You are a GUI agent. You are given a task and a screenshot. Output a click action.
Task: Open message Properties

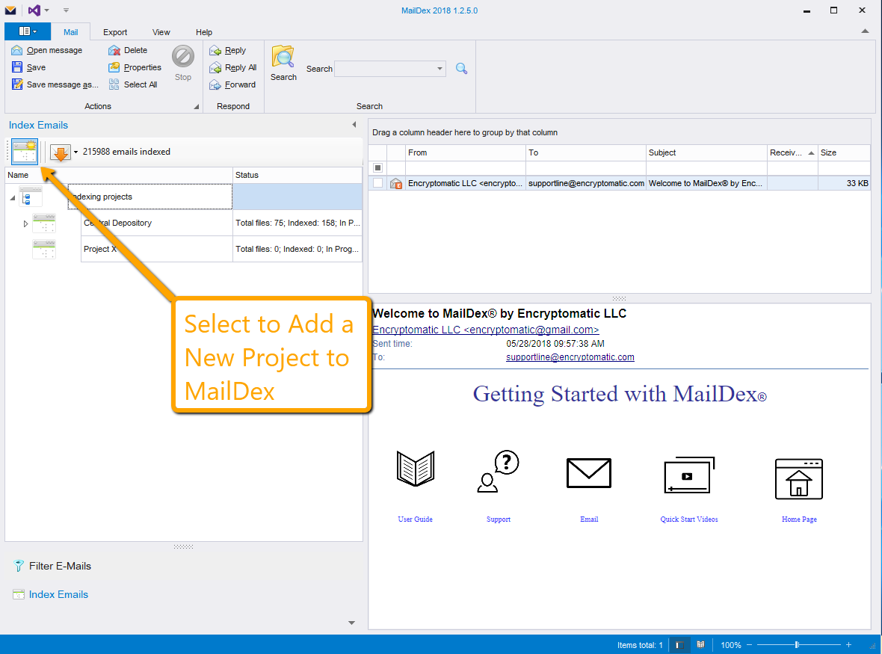click(135, 67)
